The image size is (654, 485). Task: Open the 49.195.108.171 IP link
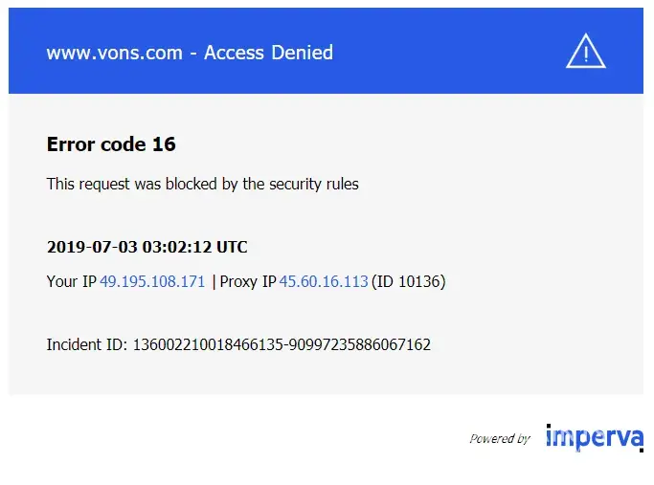(x=152, y=282)
